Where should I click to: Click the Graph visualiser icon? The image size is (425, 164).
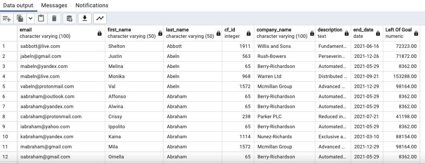(100, 18)
